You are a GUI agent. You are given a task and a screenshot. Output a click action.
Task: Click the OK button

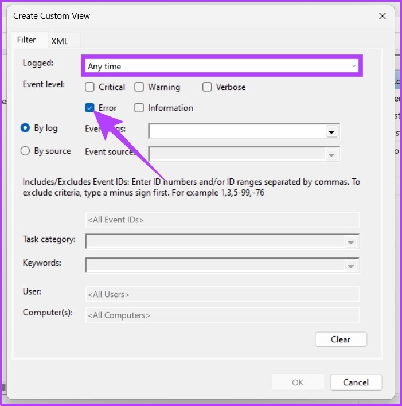(298, 382)
